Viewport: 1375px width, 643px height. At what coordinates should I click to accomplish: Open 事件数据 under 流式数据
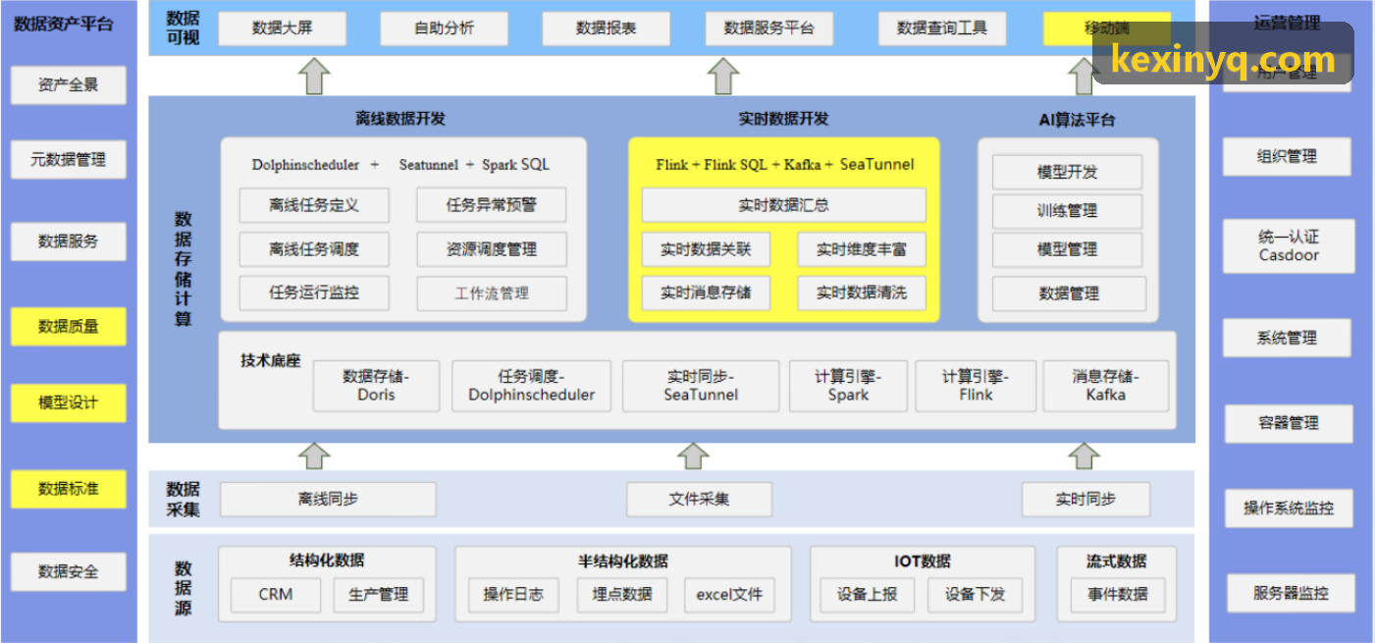pyautogui.click(x=1118, y=594)
